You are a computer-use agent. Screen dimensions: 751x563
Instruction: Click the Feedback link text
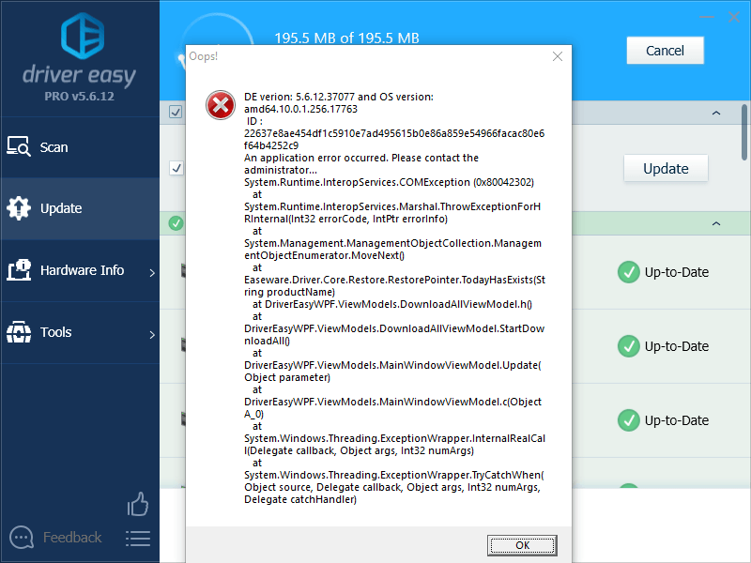coord(72,538)
